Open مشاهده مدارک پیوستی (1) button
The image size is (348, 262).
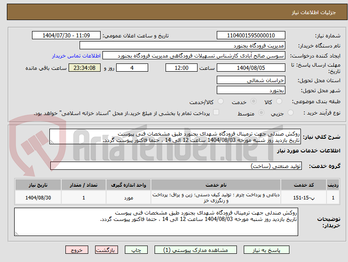point(196,250)
